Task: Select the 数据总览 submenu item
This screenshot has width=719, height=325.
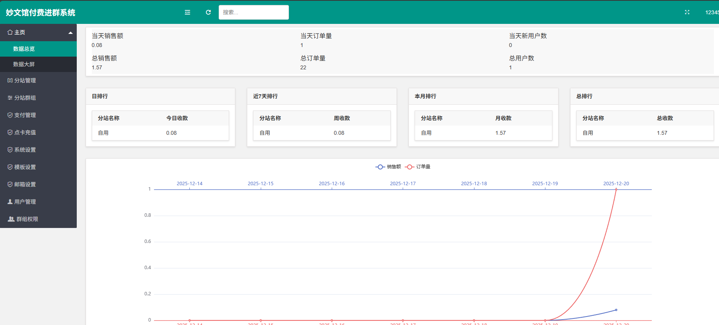Action: click(x=24, y=49)
